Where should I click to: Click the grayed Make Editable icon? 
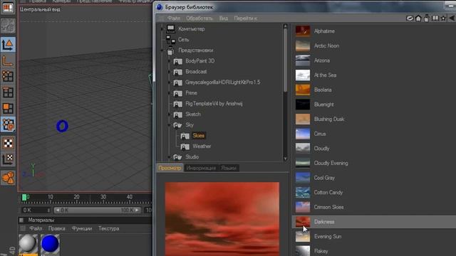coord(8,26)
